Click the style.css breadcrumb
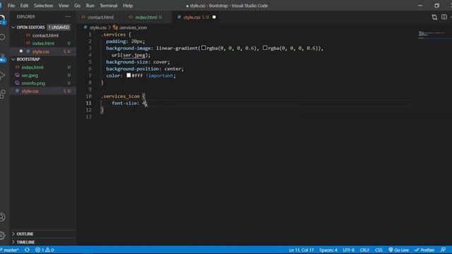 (x=97, y=28)
